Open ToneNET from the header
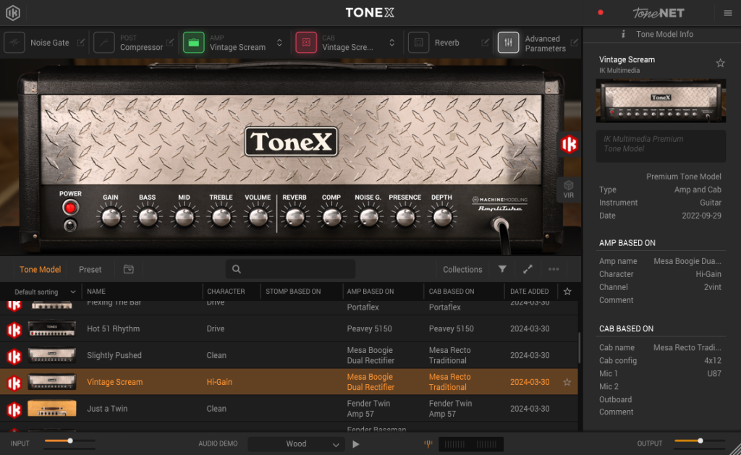 point(659,13)
